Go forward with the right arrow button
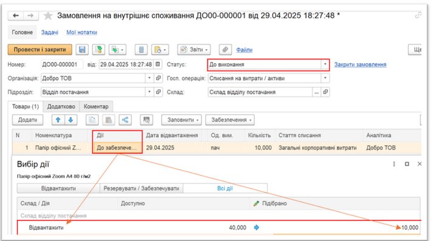The height and width of the screenshot is (241, 431). click(31, 16)
